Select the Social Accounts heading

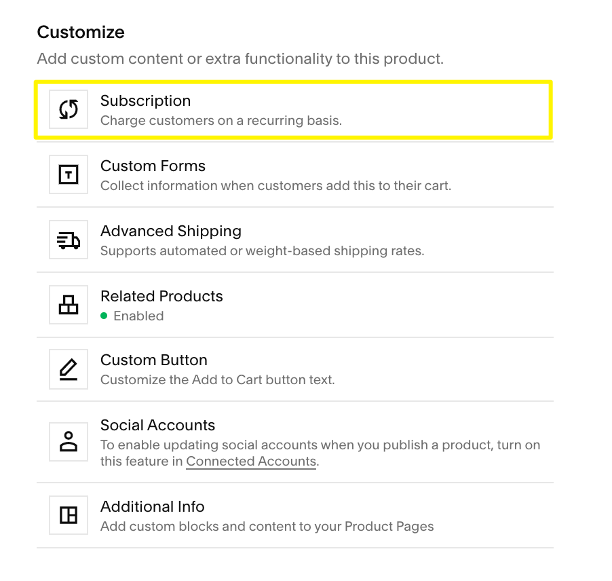(157, 425)
